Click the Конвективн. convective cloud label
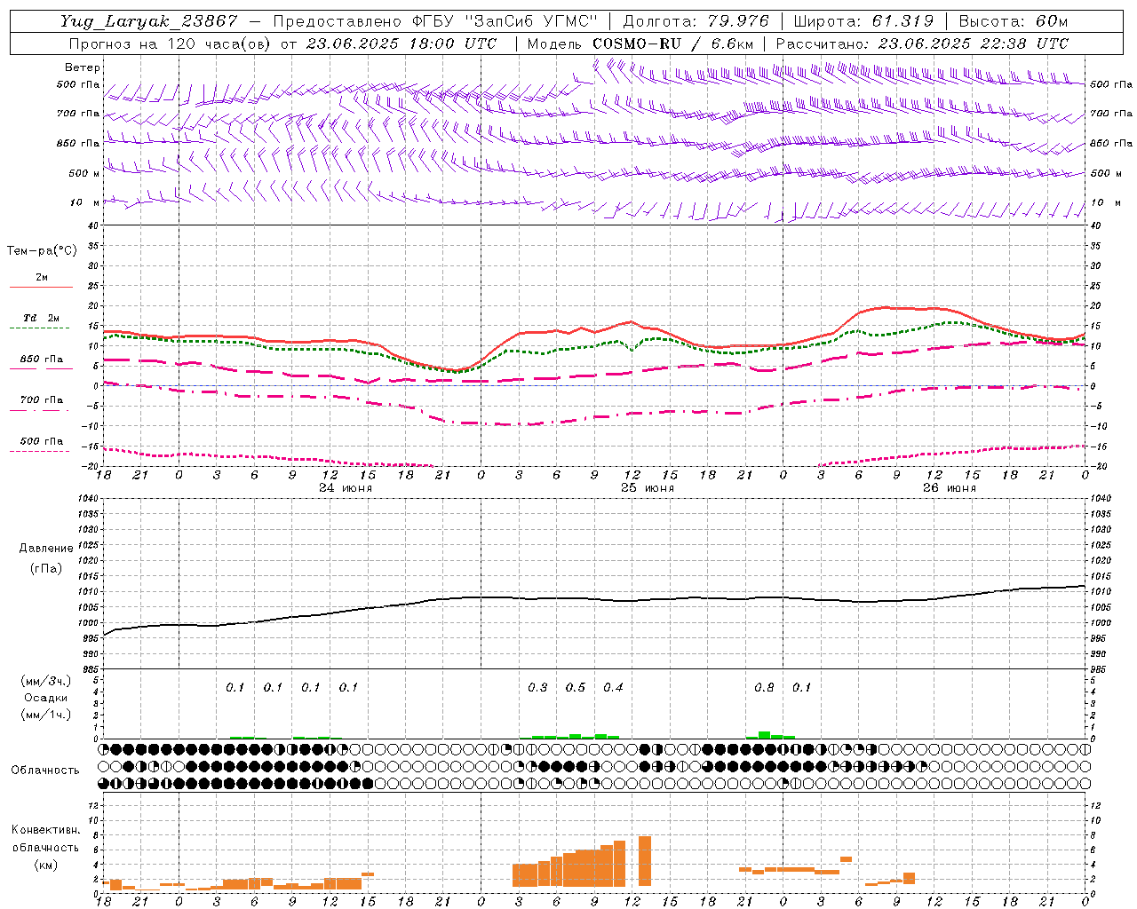Image resolution: width=1137 pixels, height=909 pixels. point(45,830)
